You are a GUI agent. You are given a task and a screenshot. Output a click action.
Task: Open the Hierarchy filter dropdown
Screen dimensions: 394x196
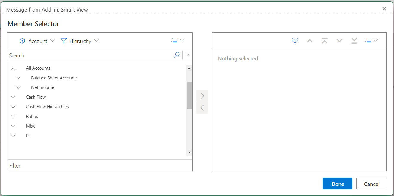click(x=96, y=41)
